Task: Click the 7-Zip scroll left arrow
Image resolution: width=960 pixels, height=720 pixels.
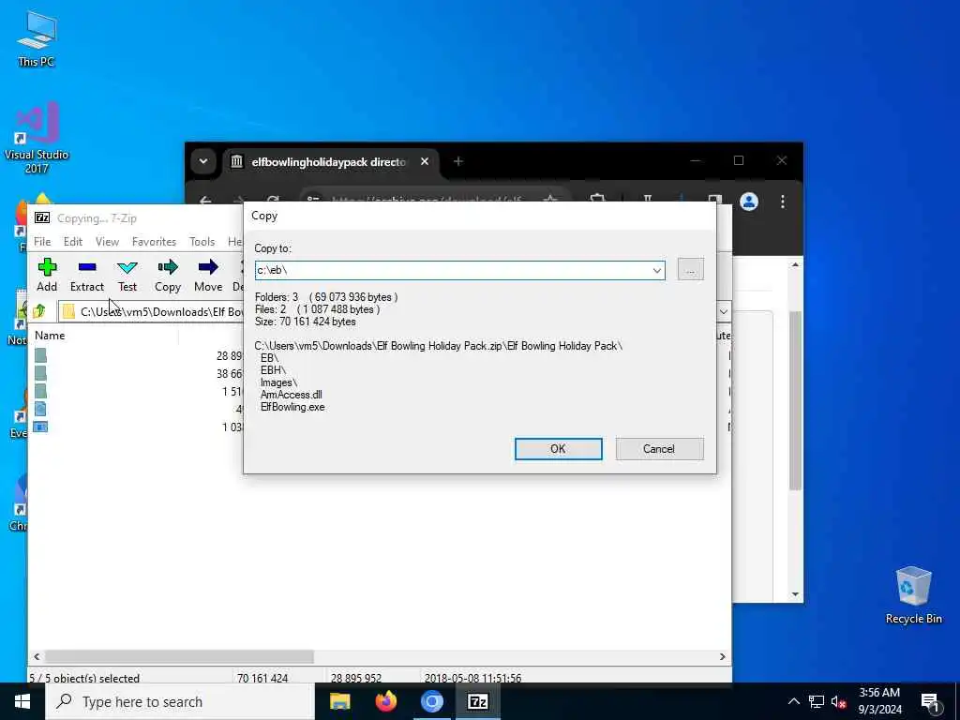Action: tap(37, 656)
